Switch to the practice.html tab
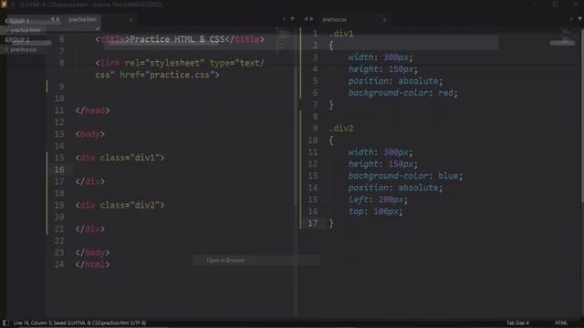This screenshot has width=584, height=328. [83, 19]
